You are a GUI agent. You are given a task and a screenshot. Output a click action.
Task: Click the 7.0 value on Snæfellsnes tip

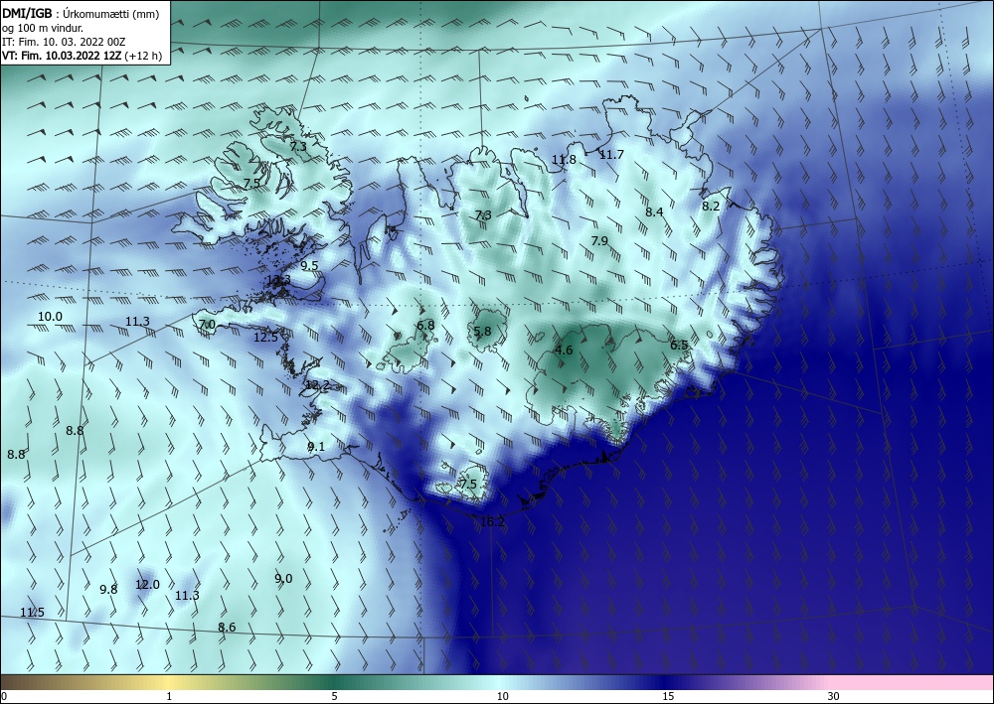click(208, 324)
